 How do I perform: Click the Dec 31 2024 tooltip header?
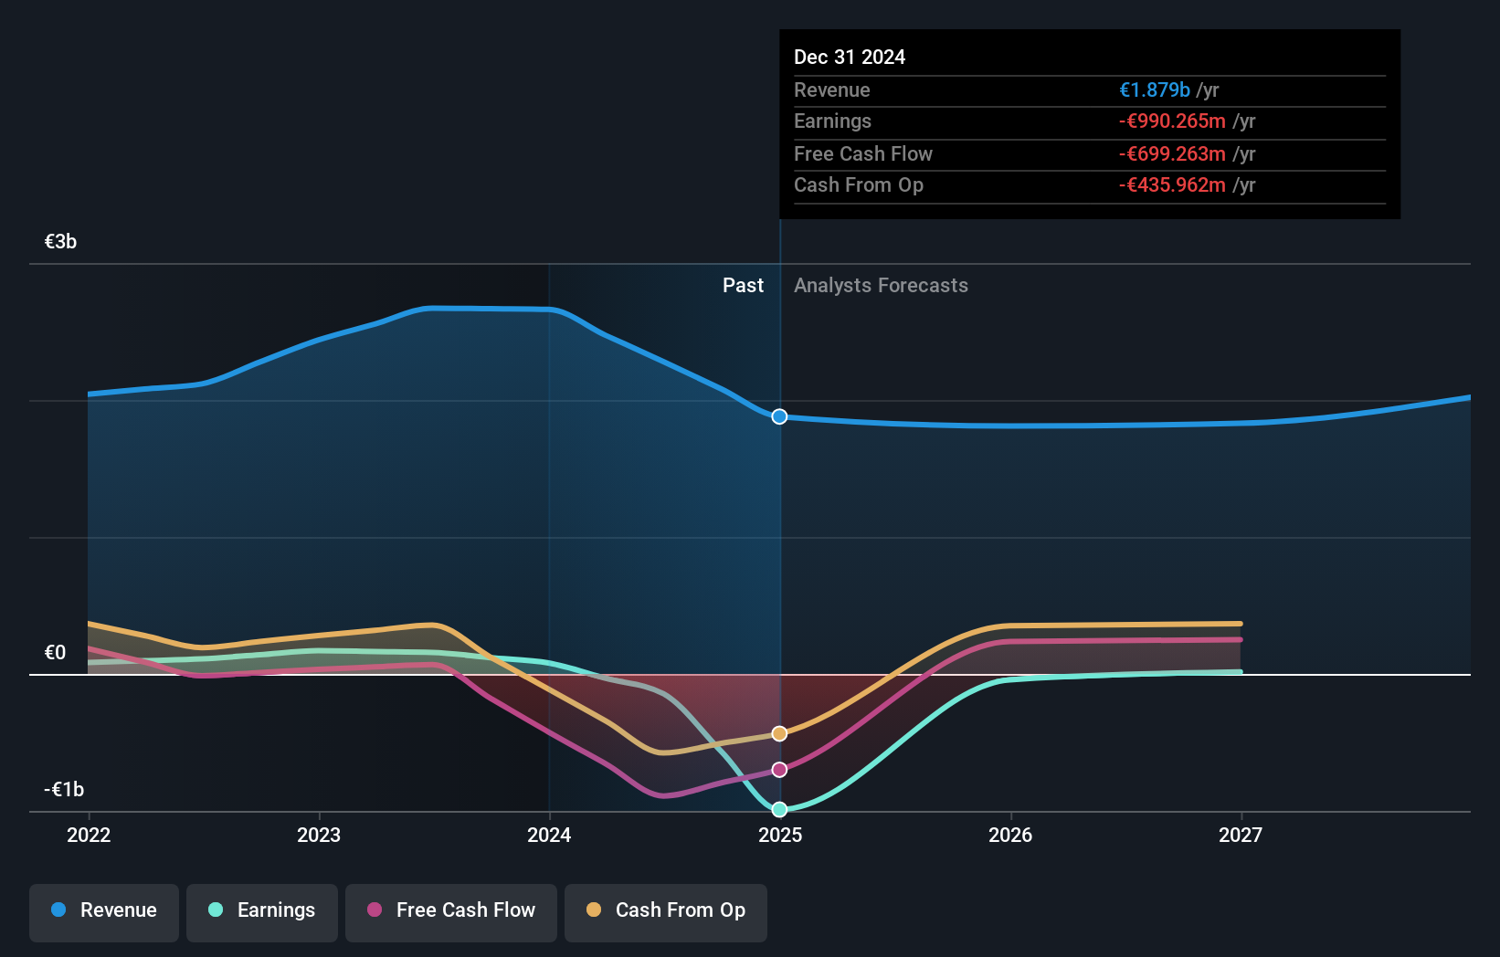coord(850,57)
